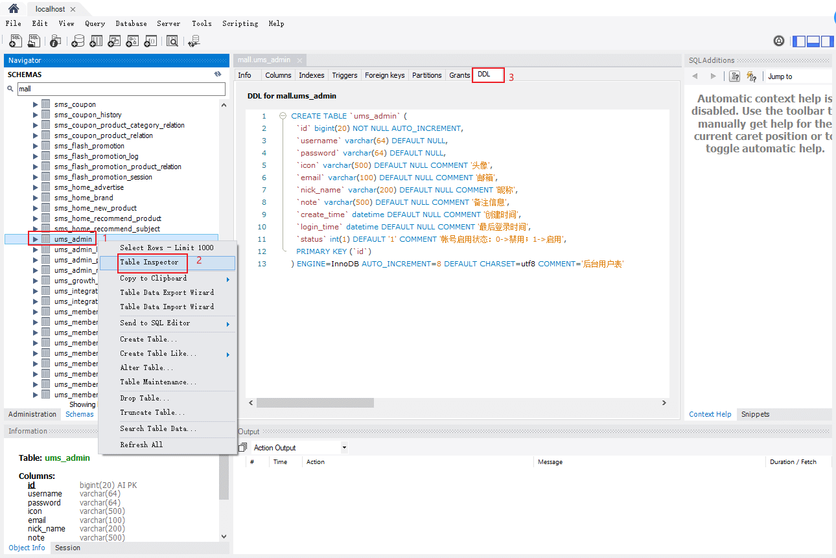Screen dimensions: 836x558
Task: Expand the sms_coupon table node
Action: tap(36, 104)
